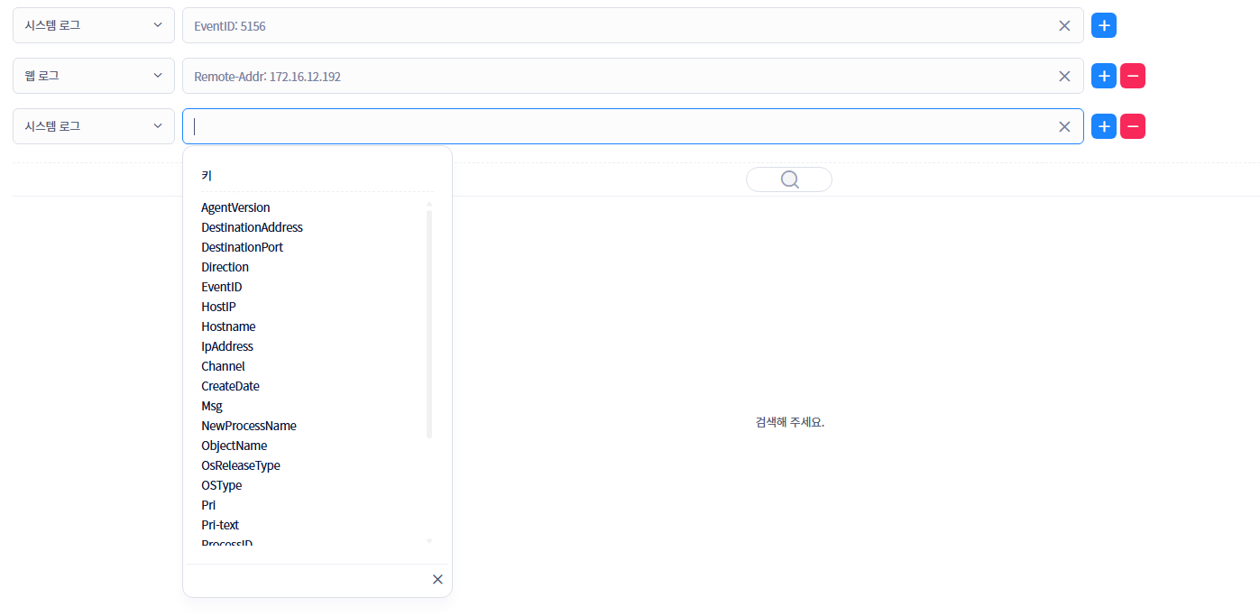The width and height of the screenshot is (1260, 616).
Task: Open the first 시스템 로그 dropdown
Action: 93,25
